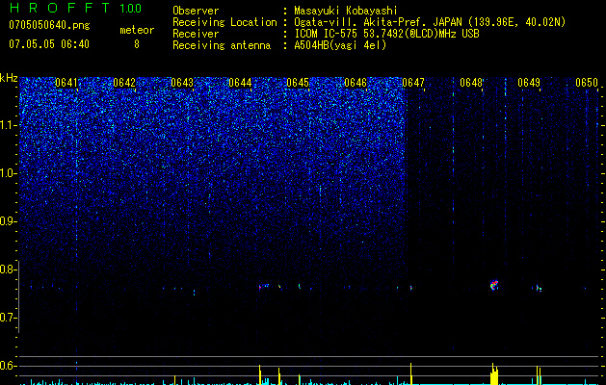Click the date stamp 07.05.05 06:40
The height and width of the screenshot is (385, 606).
(x=49, y=44)
